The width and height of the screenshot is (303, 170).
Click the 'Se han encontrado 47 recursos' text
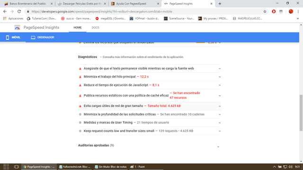185,96
